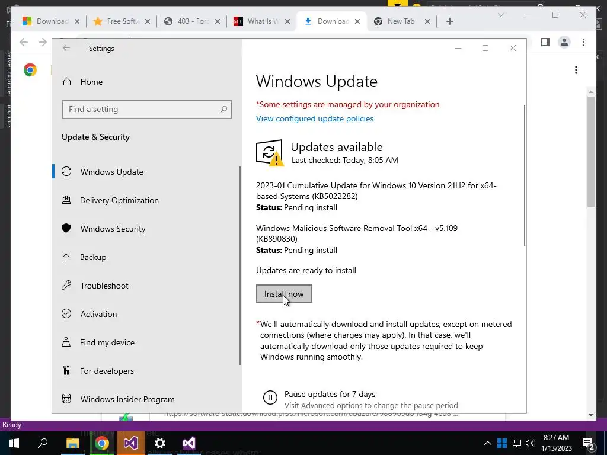This screenshot has width=607, height=455.
Task: Click Chrome back navigation arrow
Action: [x=24, y=42]
